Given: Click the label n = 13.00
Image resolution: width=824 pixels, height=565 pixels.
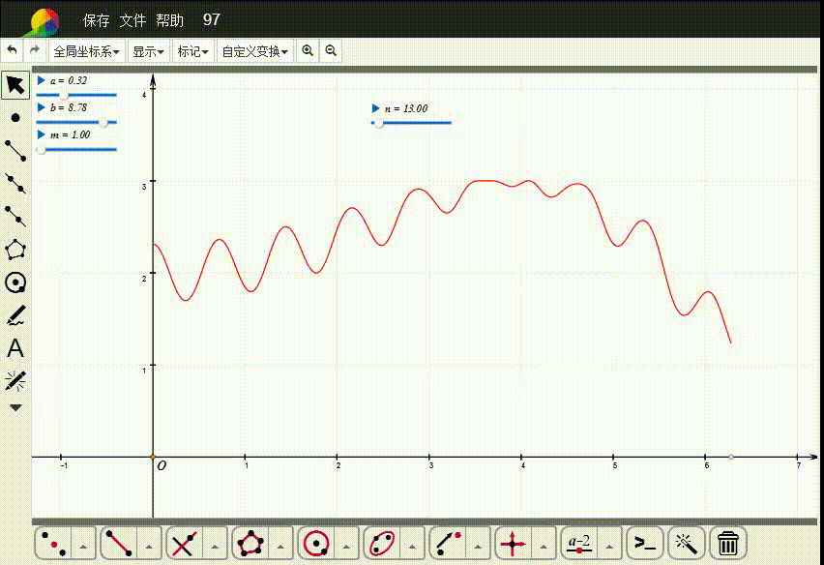Looking at the screenshot, I should [406, 108].
